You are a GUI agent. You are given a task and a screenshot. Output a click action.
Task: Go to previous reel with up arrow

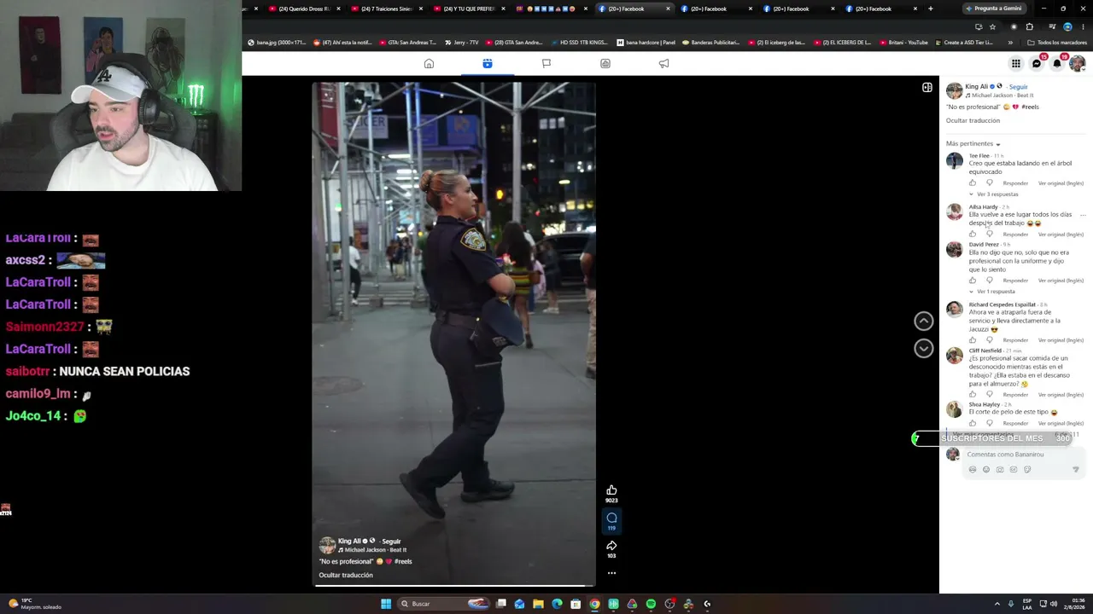click(x=924, y=321)
